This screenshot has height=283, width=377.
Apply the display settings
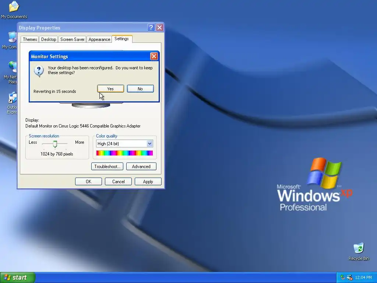(x=148, y=181)
